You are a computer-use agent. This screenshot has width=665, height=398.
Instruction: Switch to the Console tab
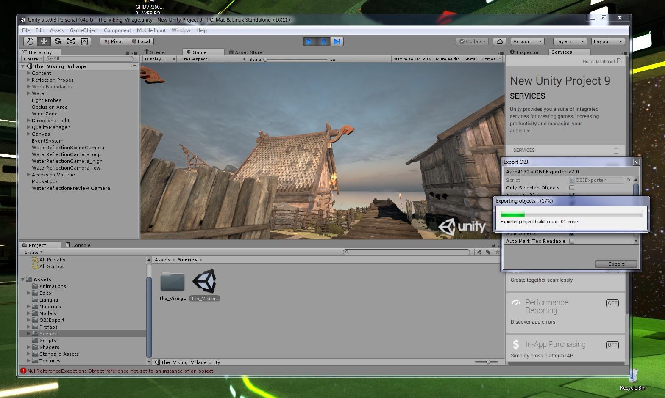click(x=78, y=245)
